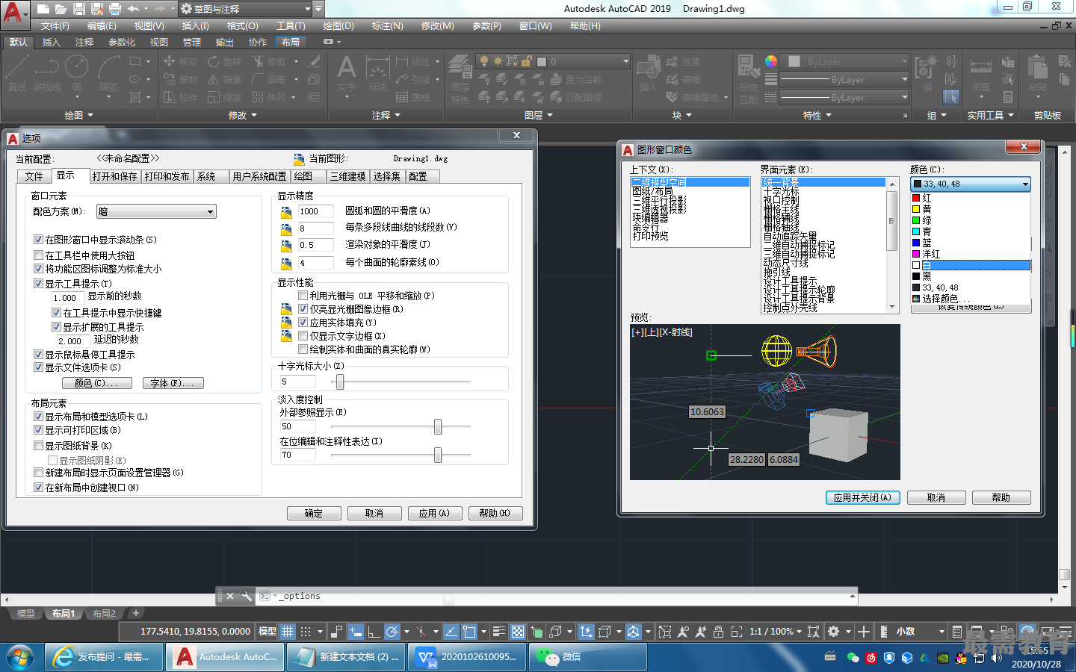Open the 格式(O) menu
Image resolution: width=1076 pixels, height=672 pixels.
pyautogui.click(x=243, y=26)
